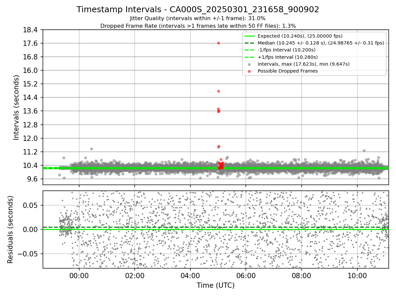396x297 pixels.
Task: Click the 'Time (UTC)' x-axis label
Action: pos(215,285)
